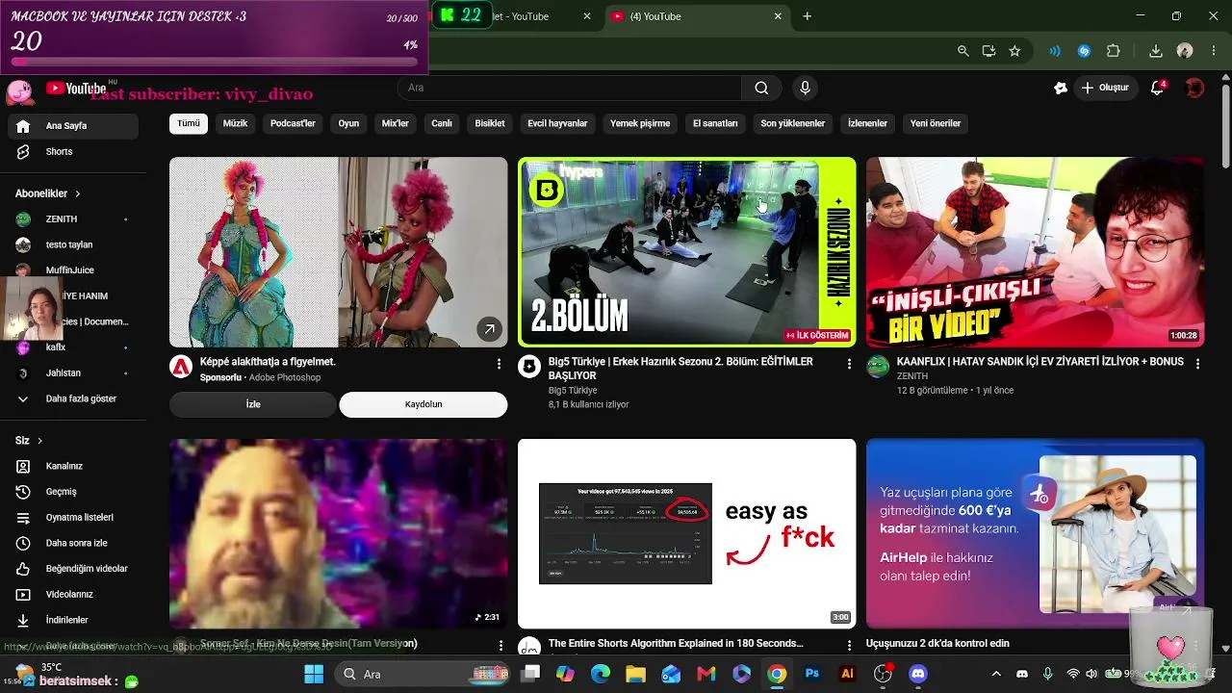Bookmark this page with the star icon

(x=1014, y=51)
